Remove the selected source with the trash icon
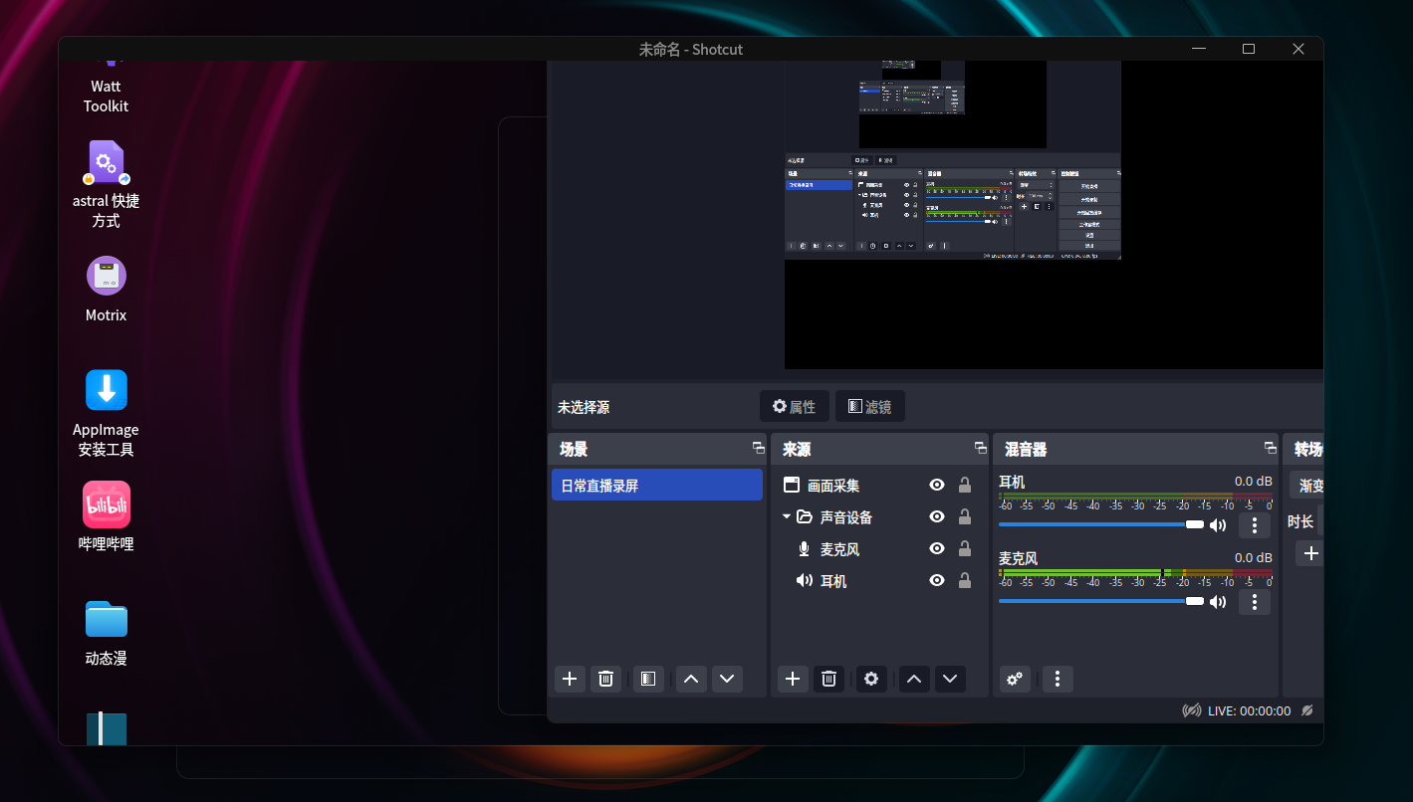Image resolution: width=1413 pixels, height=802 pixels. [x=828, y=679]
